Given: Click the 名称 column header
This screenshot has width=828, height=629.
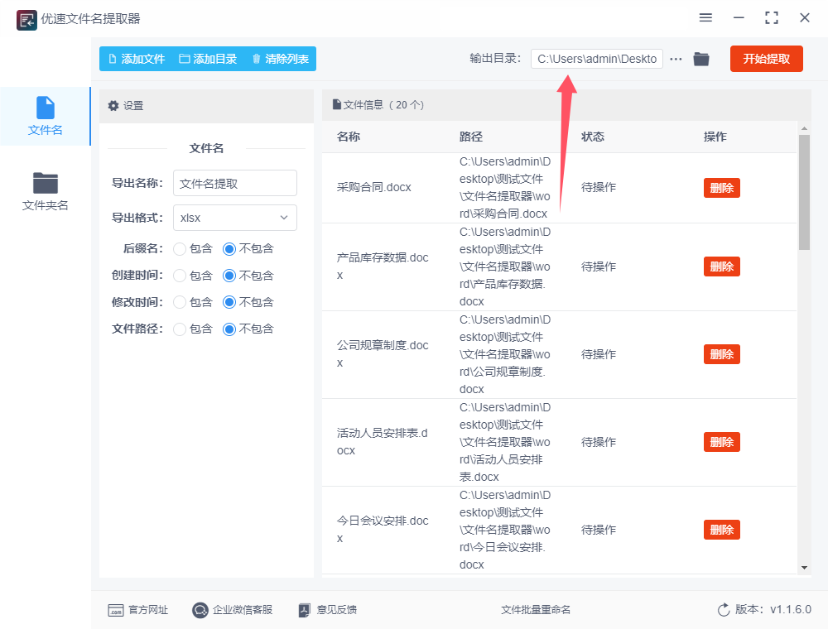Looking at the screenshot, I should pos(349,137).
